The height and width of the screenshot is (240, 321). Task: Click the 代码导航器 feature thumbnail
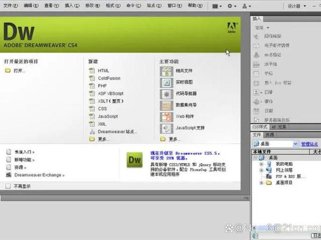point(167,94)
